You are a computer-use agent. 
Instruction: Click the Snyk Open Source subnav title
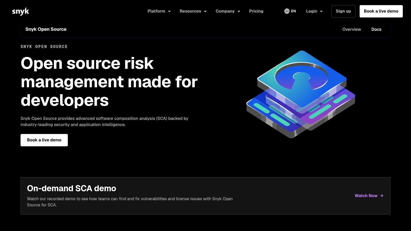coord(46,29)
